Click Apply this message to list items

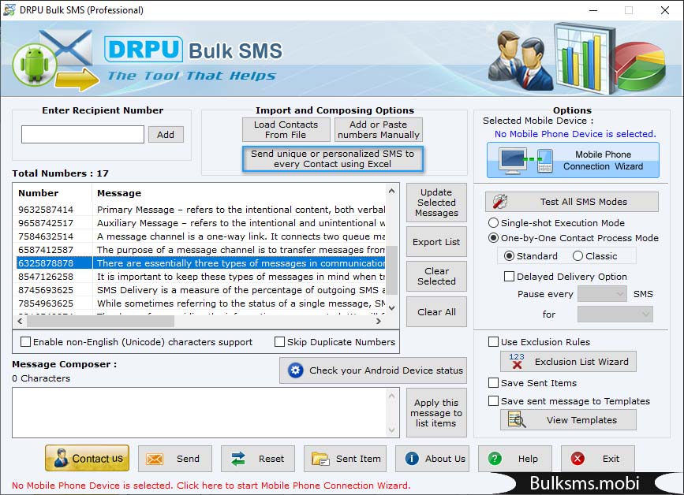pos(436,413)
